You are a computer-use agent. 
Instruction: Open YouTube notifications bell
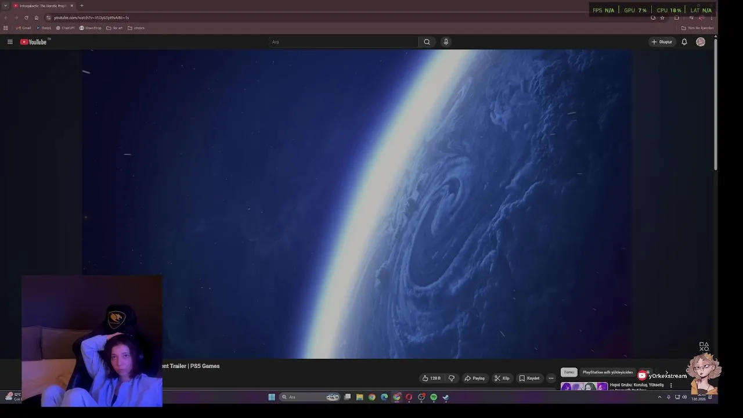[x=684, y=42]
